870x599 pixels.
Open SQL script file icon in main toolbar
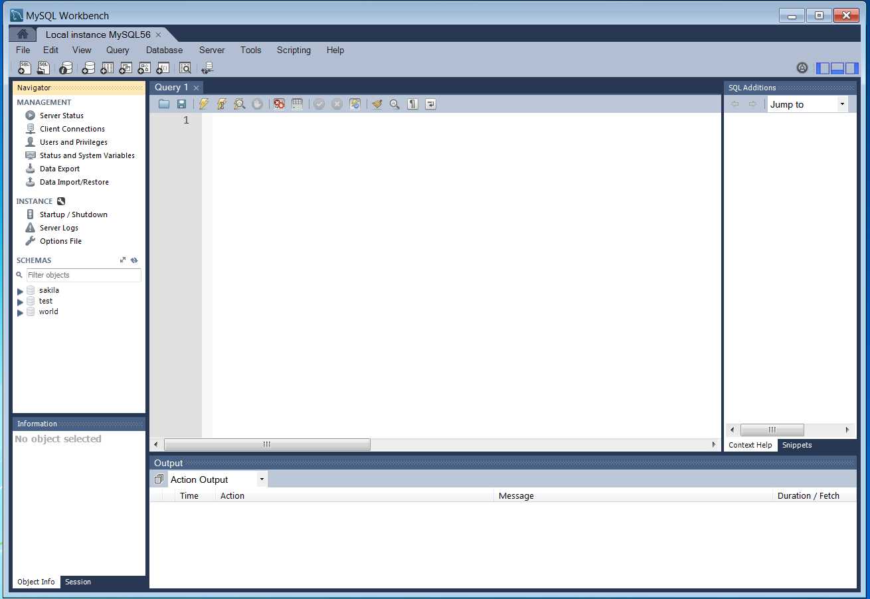point(43,68)
